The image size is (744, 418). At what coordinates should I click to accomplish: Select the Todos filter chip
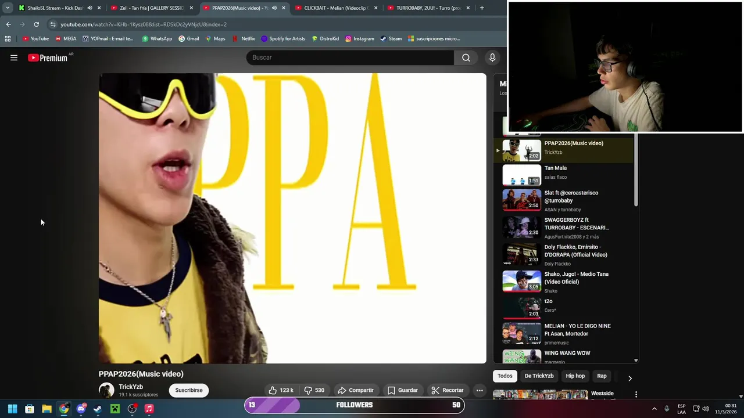click(x=505, y=376)
